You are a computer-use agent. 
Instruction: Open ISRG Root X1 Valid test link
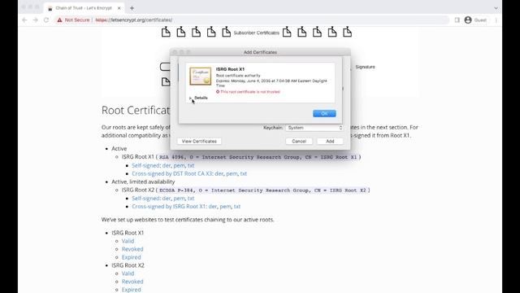128,241
